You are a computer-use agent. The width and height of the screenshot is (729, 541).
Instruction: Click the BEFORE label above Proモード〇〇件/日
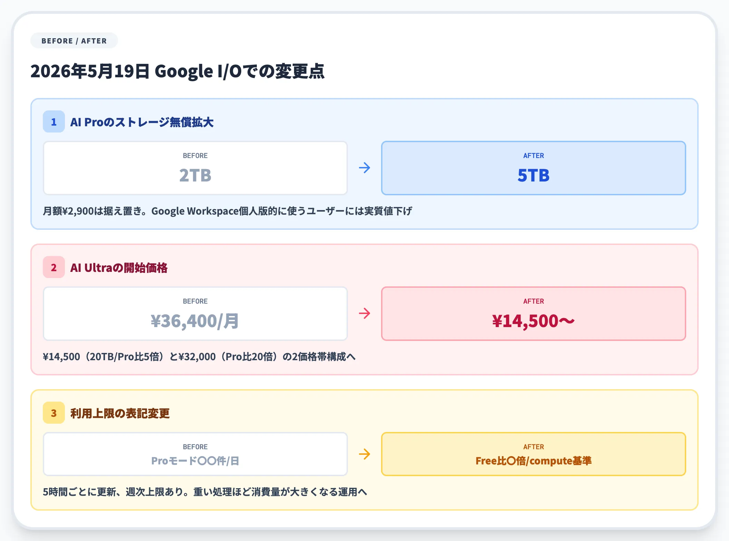[195, 447]
